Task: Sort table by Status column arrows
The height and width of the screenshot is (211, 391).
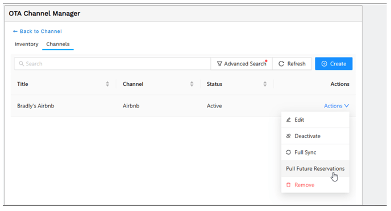Action: point(265,84)
